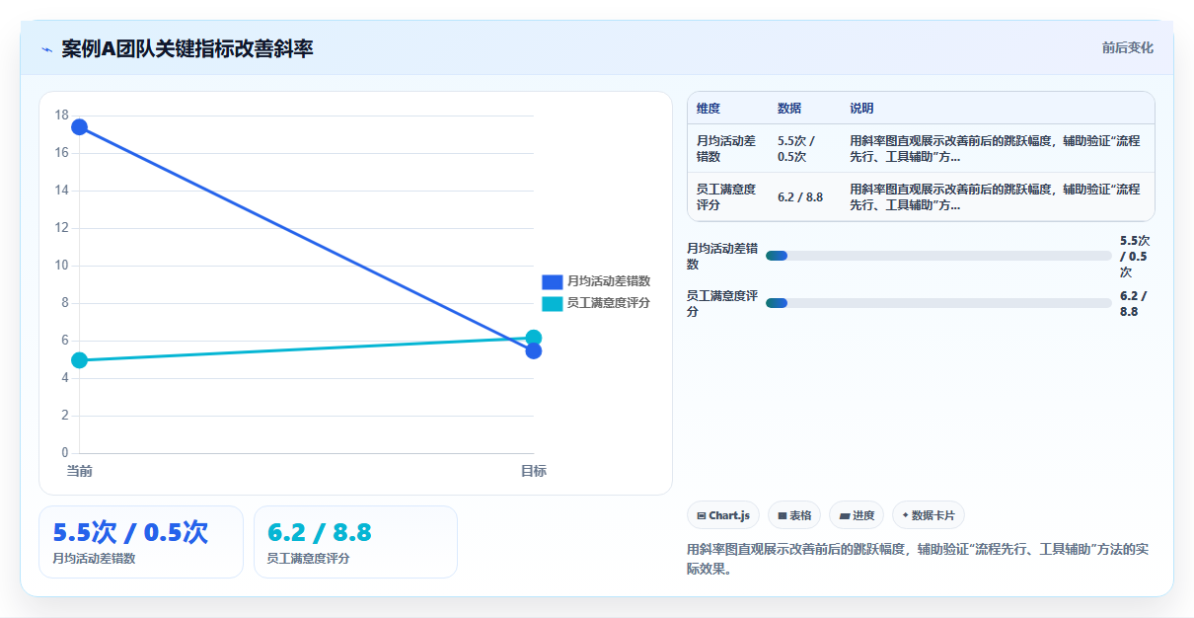The height and width of the screenshot is (618, 1194).
Task: Click the 维度 column header
Action: click(x=709, y=109)
